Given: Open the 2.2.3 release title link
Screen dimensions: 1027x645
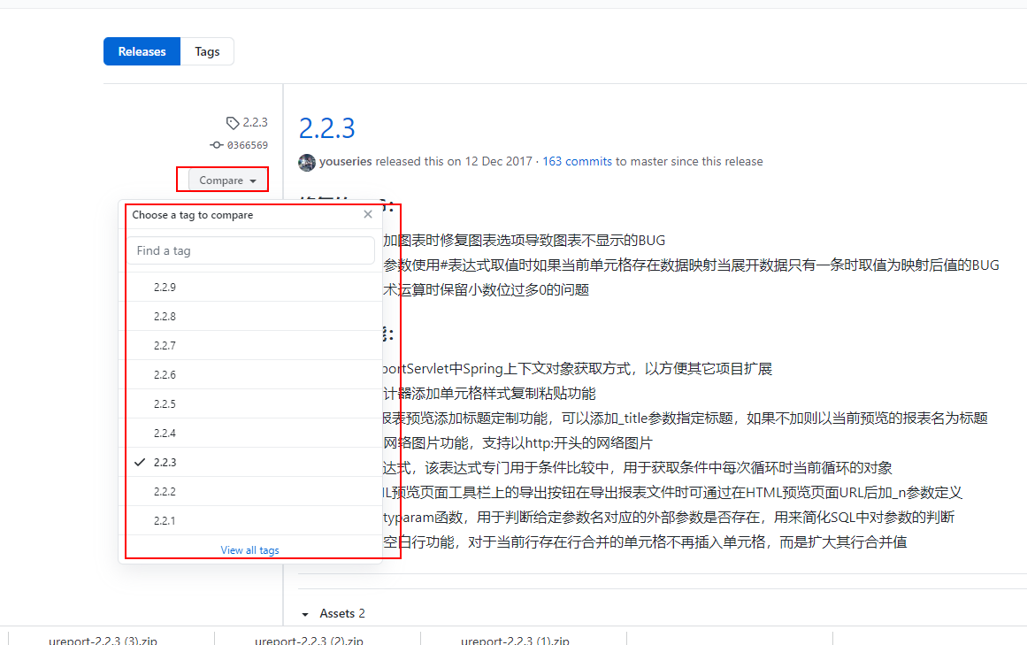Looking at the screenshot, I should coord(326,128).
